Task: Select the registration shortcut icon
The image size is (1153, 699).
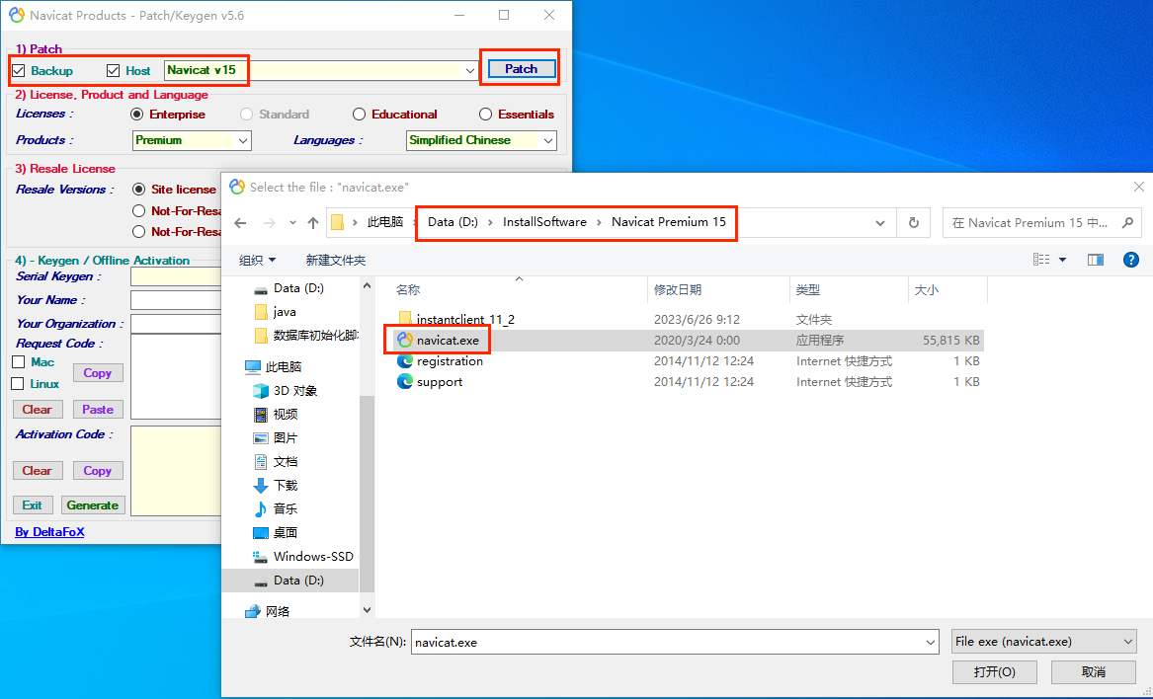Action: click(x=404, y=361)
